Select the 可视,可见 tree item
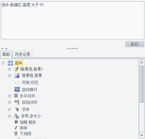 click(30, 82)
